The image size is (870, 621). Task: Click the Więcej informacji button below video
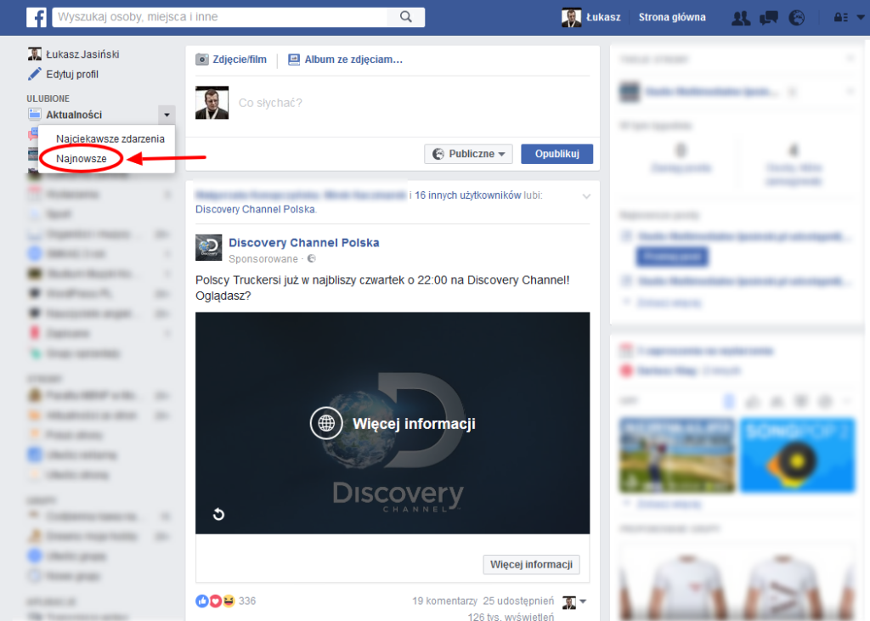click(532, 564)
